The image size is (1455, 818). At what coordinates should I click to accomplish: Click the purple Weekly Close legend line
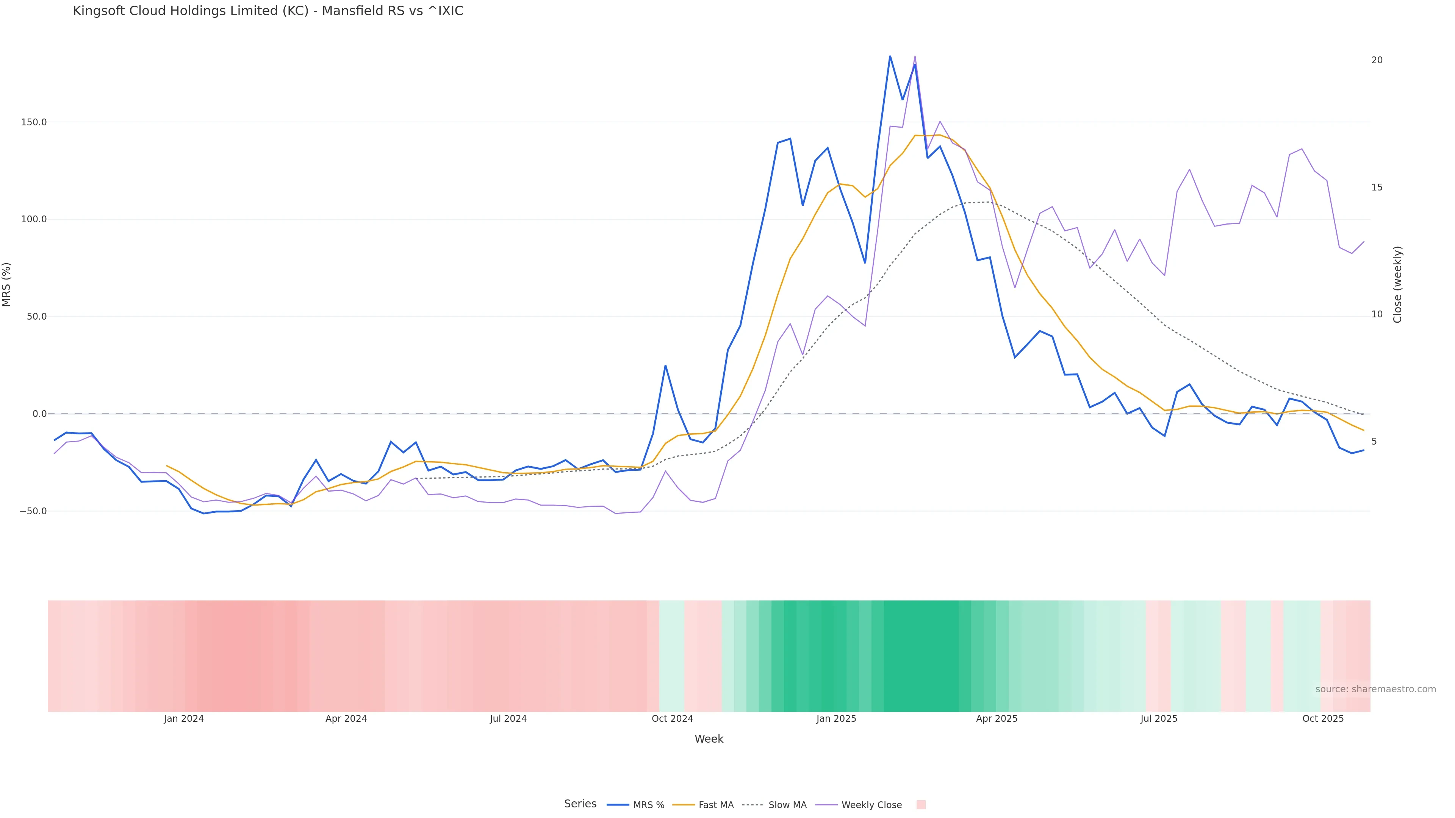(826, 805)
